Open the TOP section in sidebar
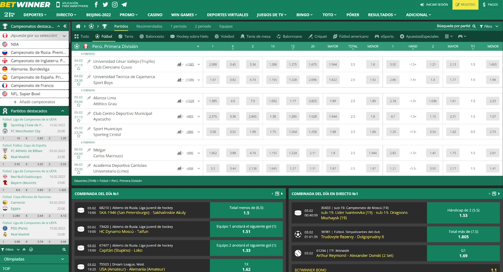The image size is (503, 272). coord(34,269)
